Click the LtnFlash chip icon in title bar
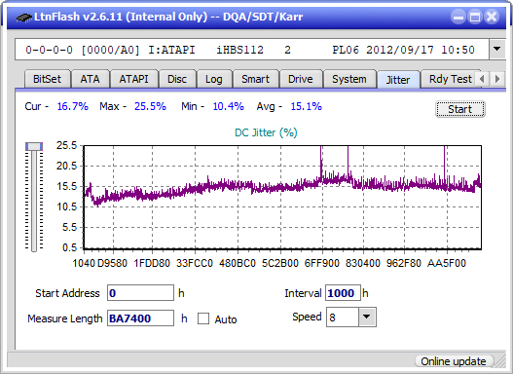 [23, 18]
